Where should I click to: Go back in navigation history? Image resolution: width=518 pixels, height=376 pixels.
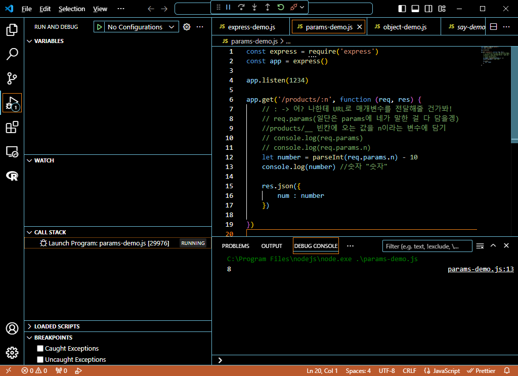[x=151, y=9]
